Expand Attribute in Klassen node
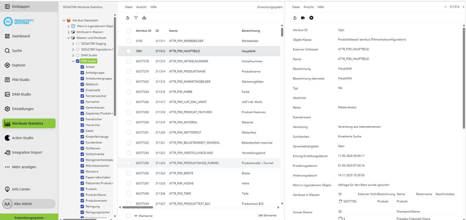The width and height of the screenshot is (466, 220). 68,32
